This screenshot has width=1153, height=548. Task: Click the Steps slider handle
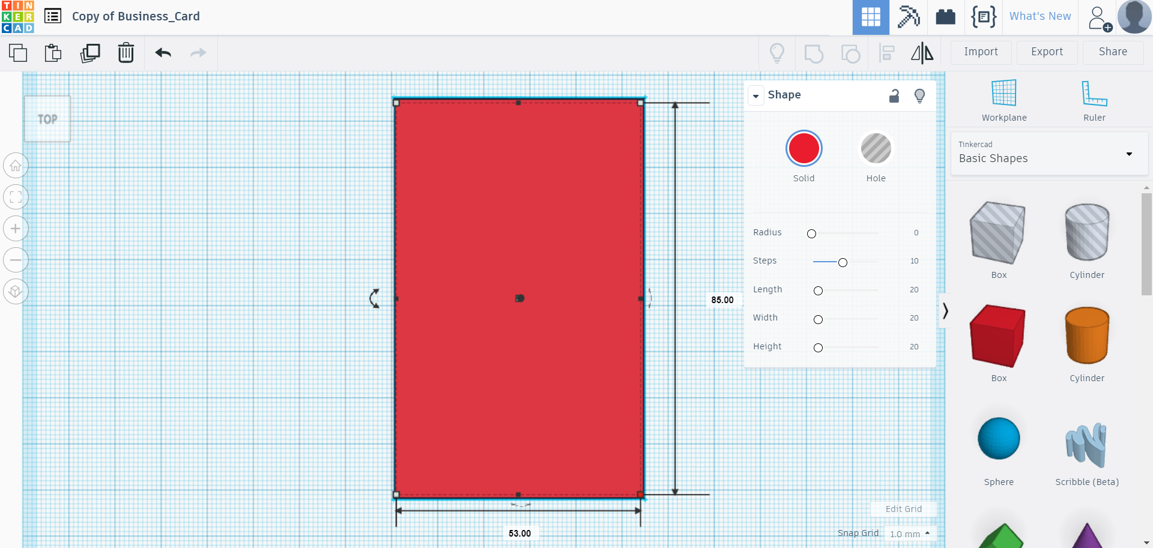(x=843, y=262)
